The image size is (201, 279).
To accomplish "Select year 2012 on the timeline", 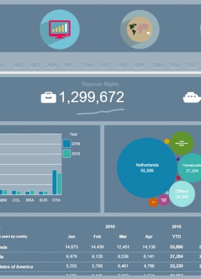I will point(192,65).
